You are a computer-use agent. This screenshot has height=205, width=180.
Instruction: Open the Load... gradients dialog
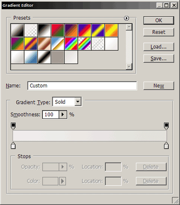point(159,47)
